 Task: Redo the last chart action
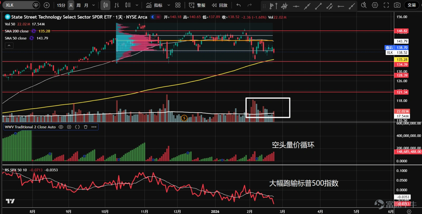click(x=250, y=5)
